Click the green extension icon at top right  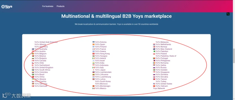click(x=228, y=14)
